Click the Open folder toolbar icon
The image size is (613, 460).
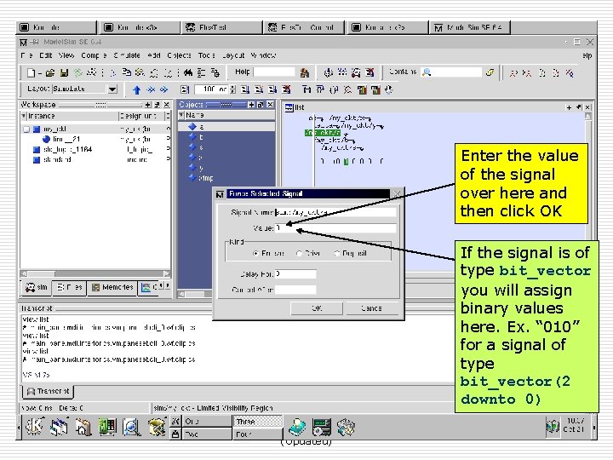50,72
